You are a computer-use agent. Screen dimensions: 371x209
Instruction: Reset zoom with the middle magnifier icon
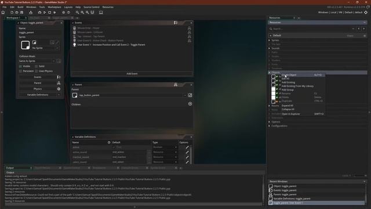point(82,12)
